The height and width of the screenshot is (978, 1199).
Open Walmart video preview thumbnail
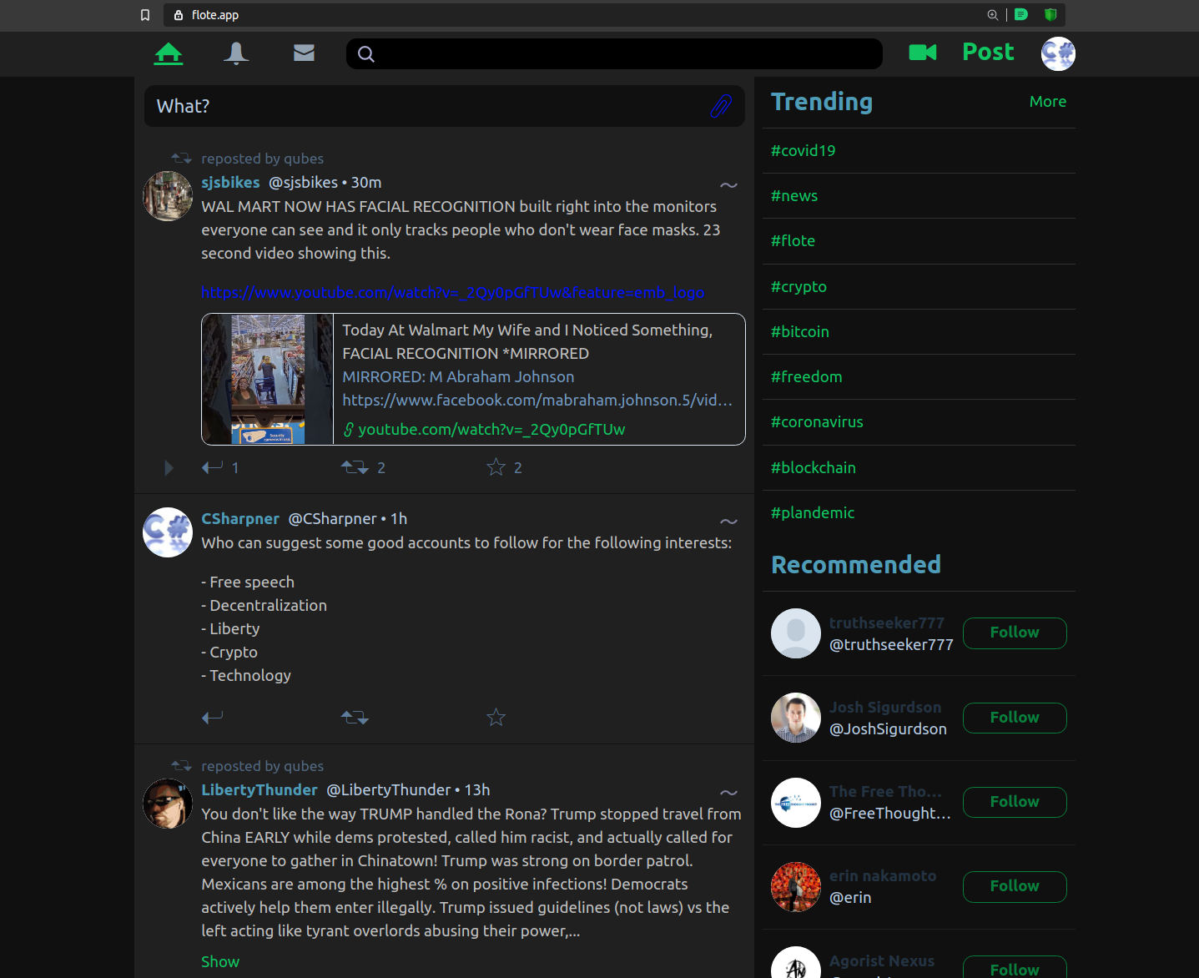tap(267, 379)
